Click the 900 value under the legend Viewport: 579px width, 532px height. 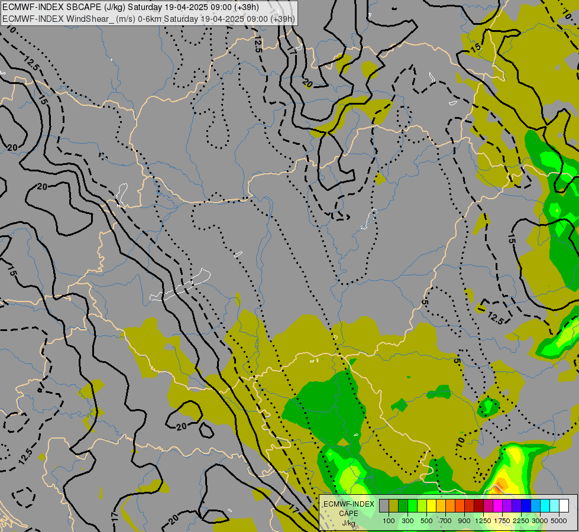[x=464, y=521]
